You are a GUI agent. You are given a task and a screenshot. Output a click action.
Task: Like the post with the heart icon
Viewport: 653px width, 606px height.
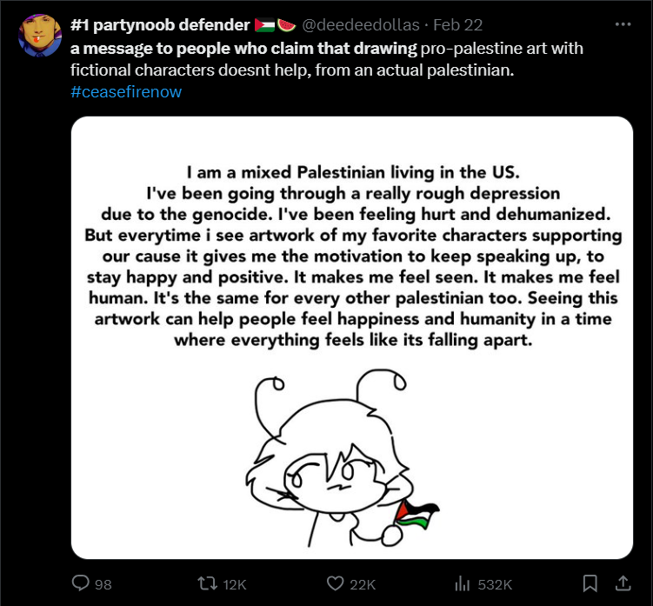pyautogui.click(x=336, y=583)
